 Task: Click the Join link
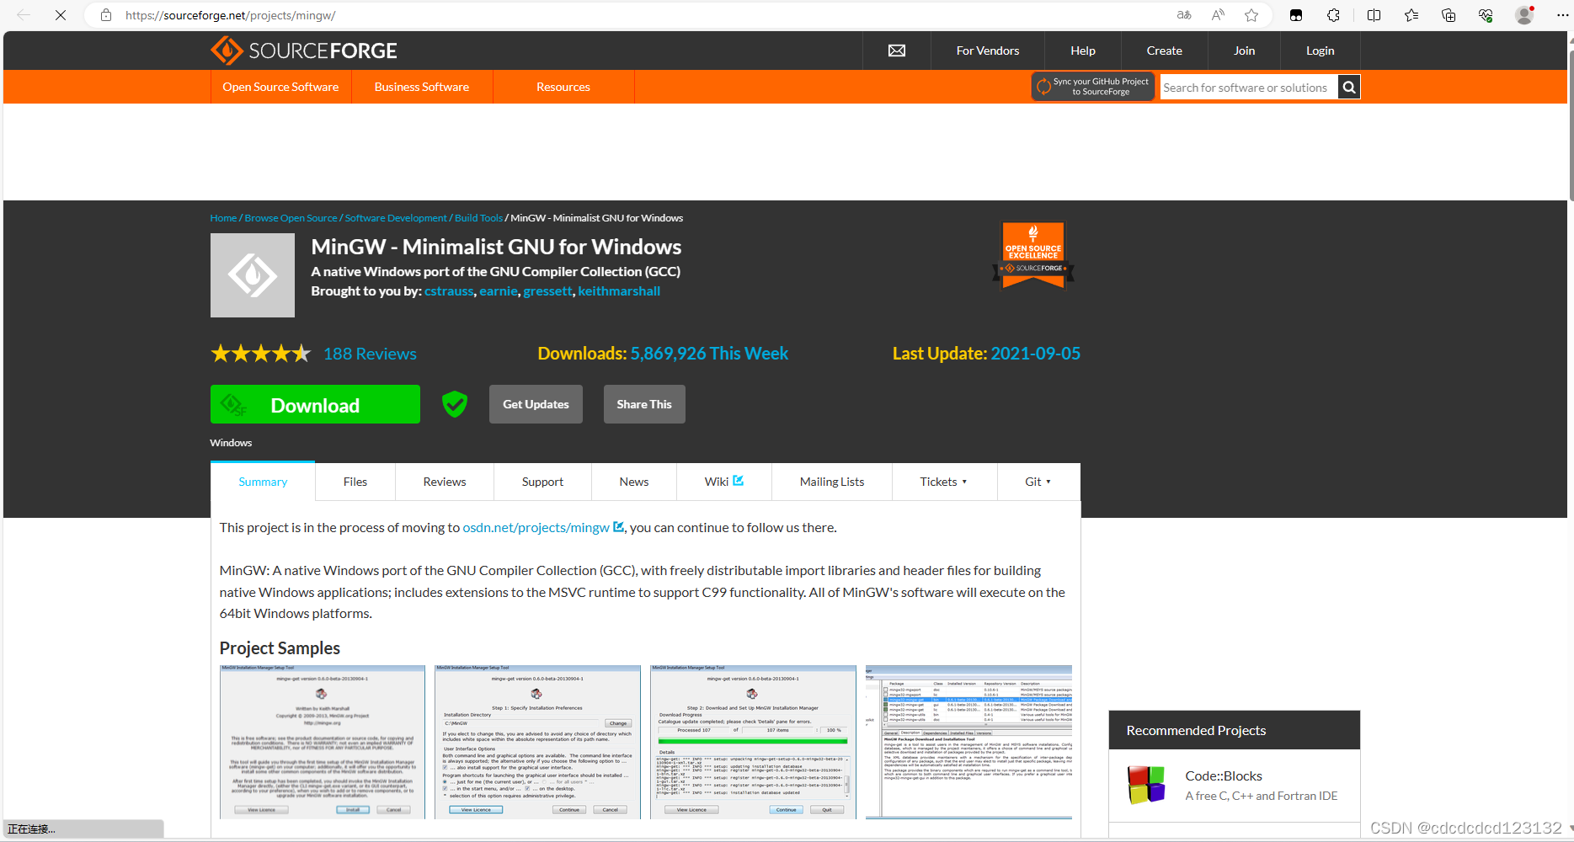pyautogui.click(x=1245, y=51)
